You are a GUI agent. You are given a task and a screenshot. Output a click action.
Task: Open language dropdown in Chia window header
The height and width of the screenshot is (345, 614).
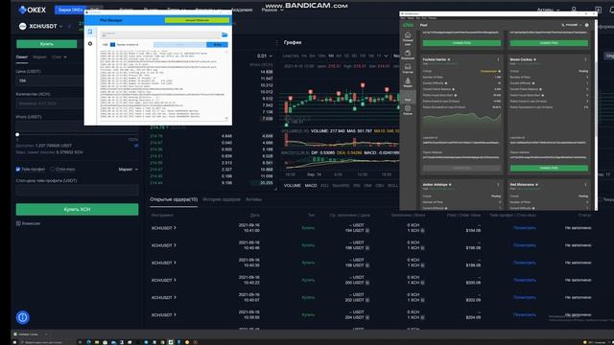572,25
